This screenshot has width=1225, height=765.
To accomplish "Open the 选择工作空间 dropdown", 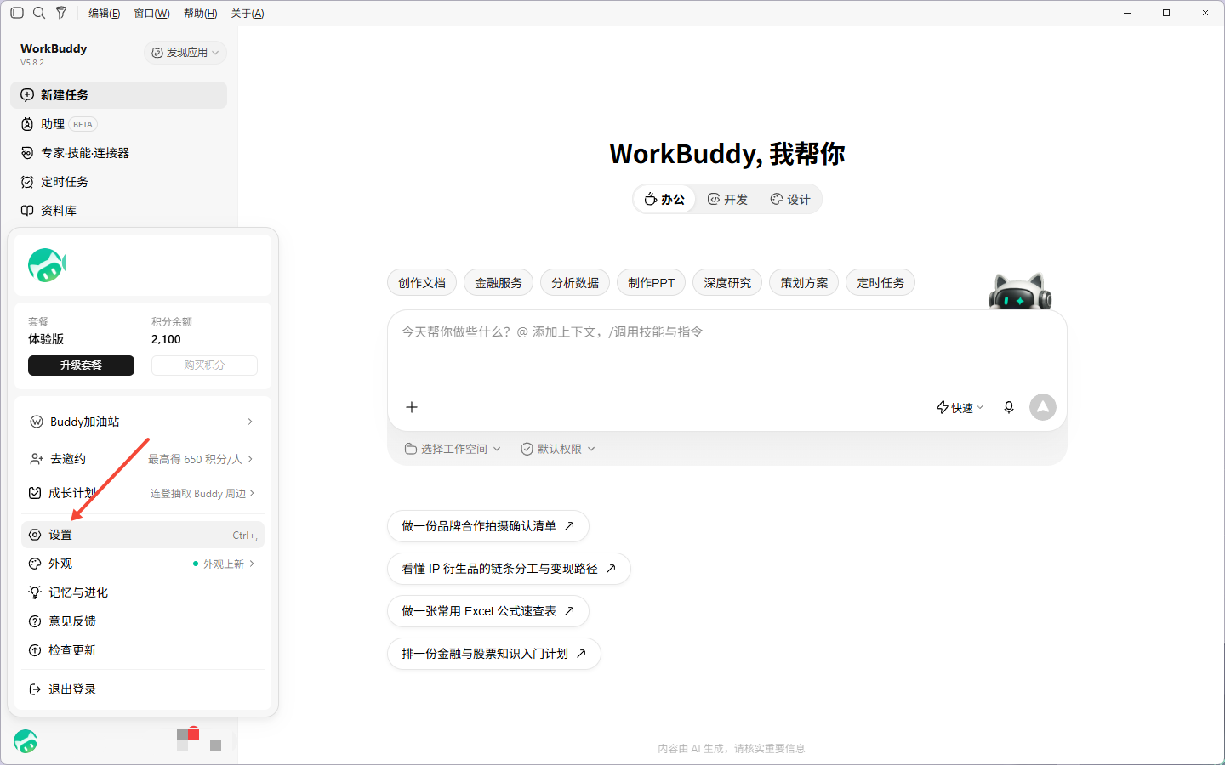I will click(453, 449).
